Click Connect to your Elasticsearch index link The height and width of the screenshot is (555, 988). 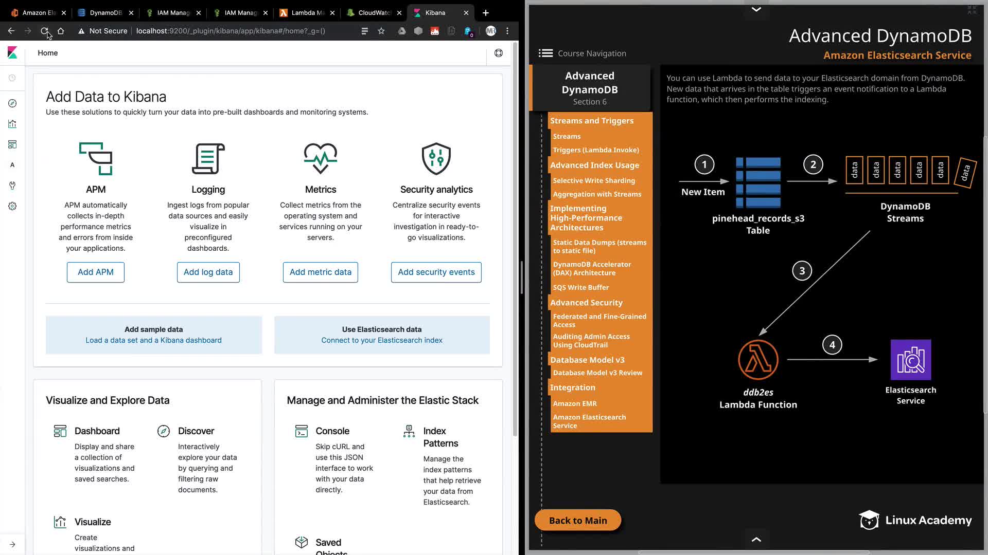(x=381, y=340)
